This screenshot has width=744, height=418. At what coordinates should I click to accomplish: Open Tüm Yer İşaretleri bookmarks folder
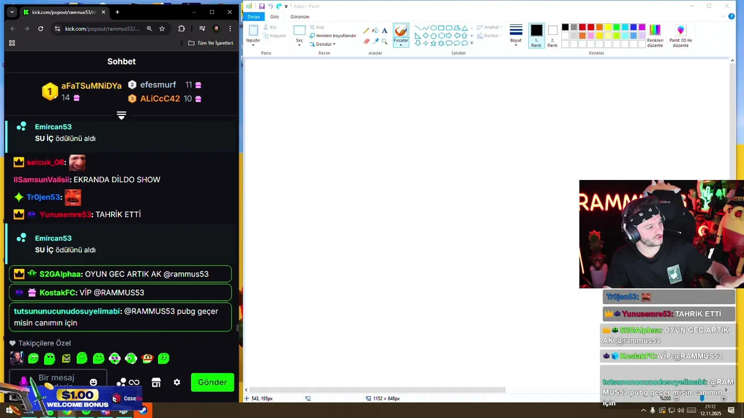[210, 43]
